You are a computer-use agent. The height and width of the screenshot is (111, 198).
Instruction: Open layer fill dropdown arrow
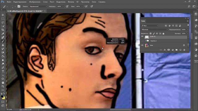point(188,34)
